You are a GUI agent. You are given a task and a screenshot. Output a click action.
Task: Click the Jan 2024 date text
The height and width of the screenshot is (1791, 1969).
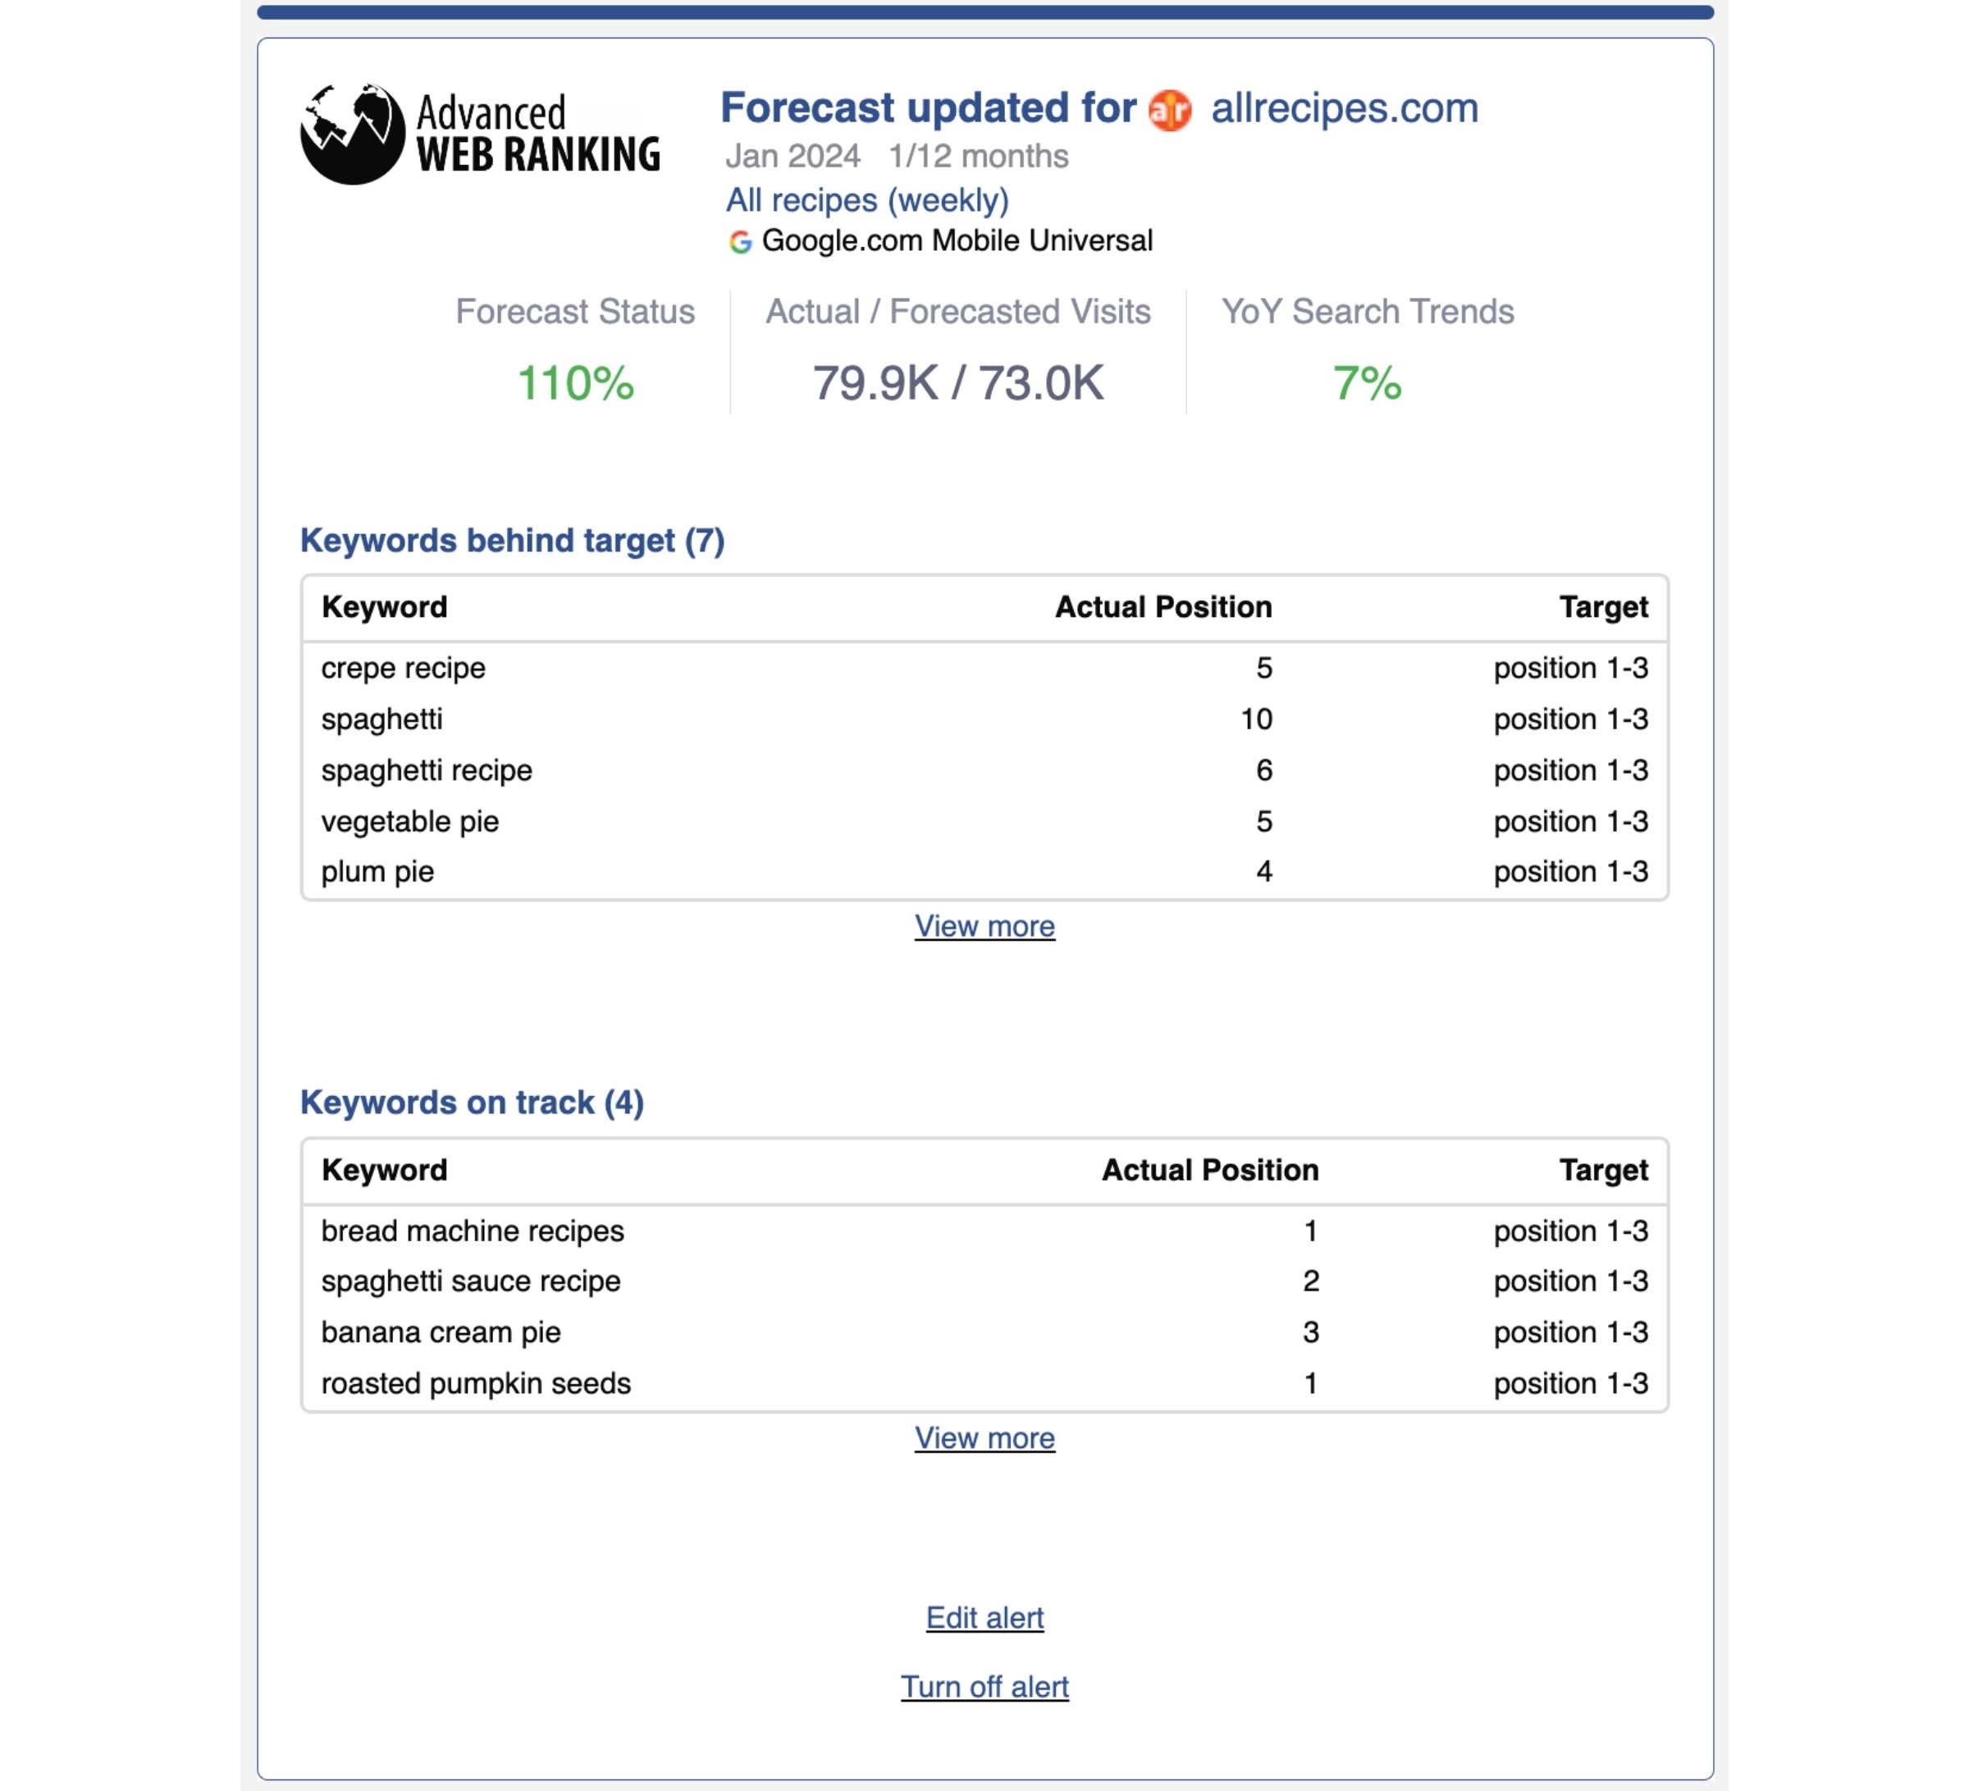(792, 156)
